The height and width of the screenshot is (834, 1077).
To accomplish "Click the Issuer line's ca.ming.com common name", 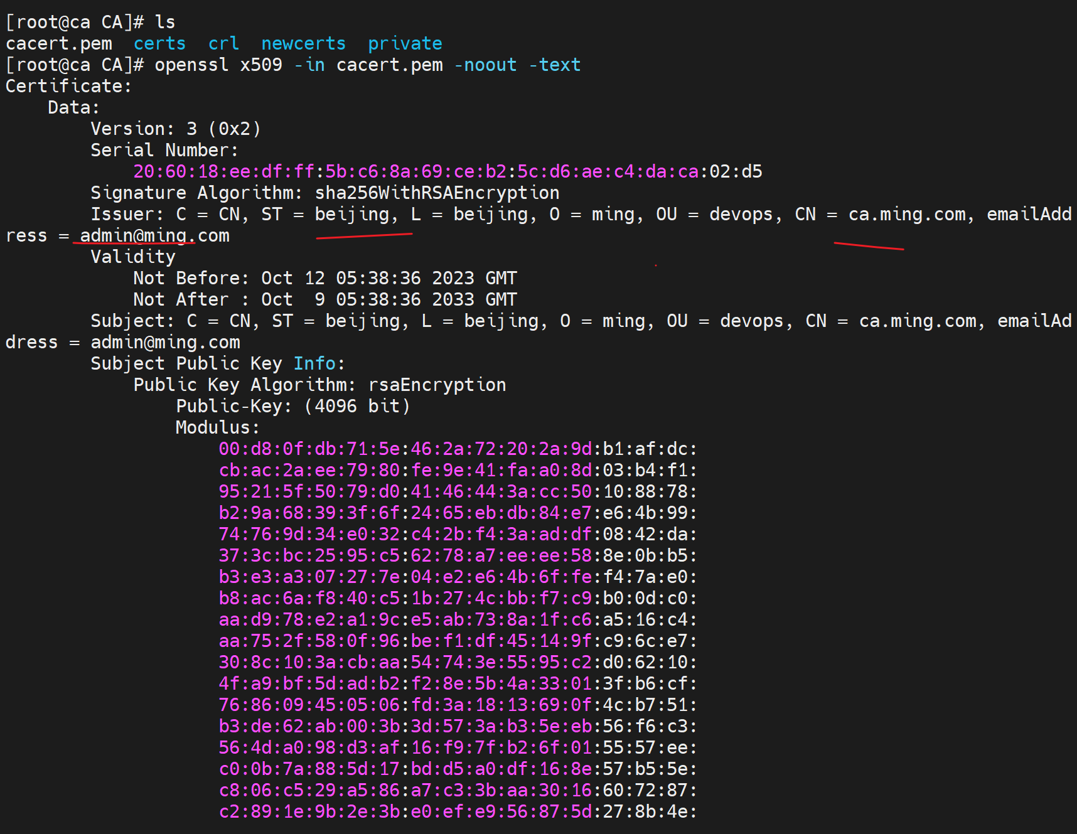I will pos(906,215).
